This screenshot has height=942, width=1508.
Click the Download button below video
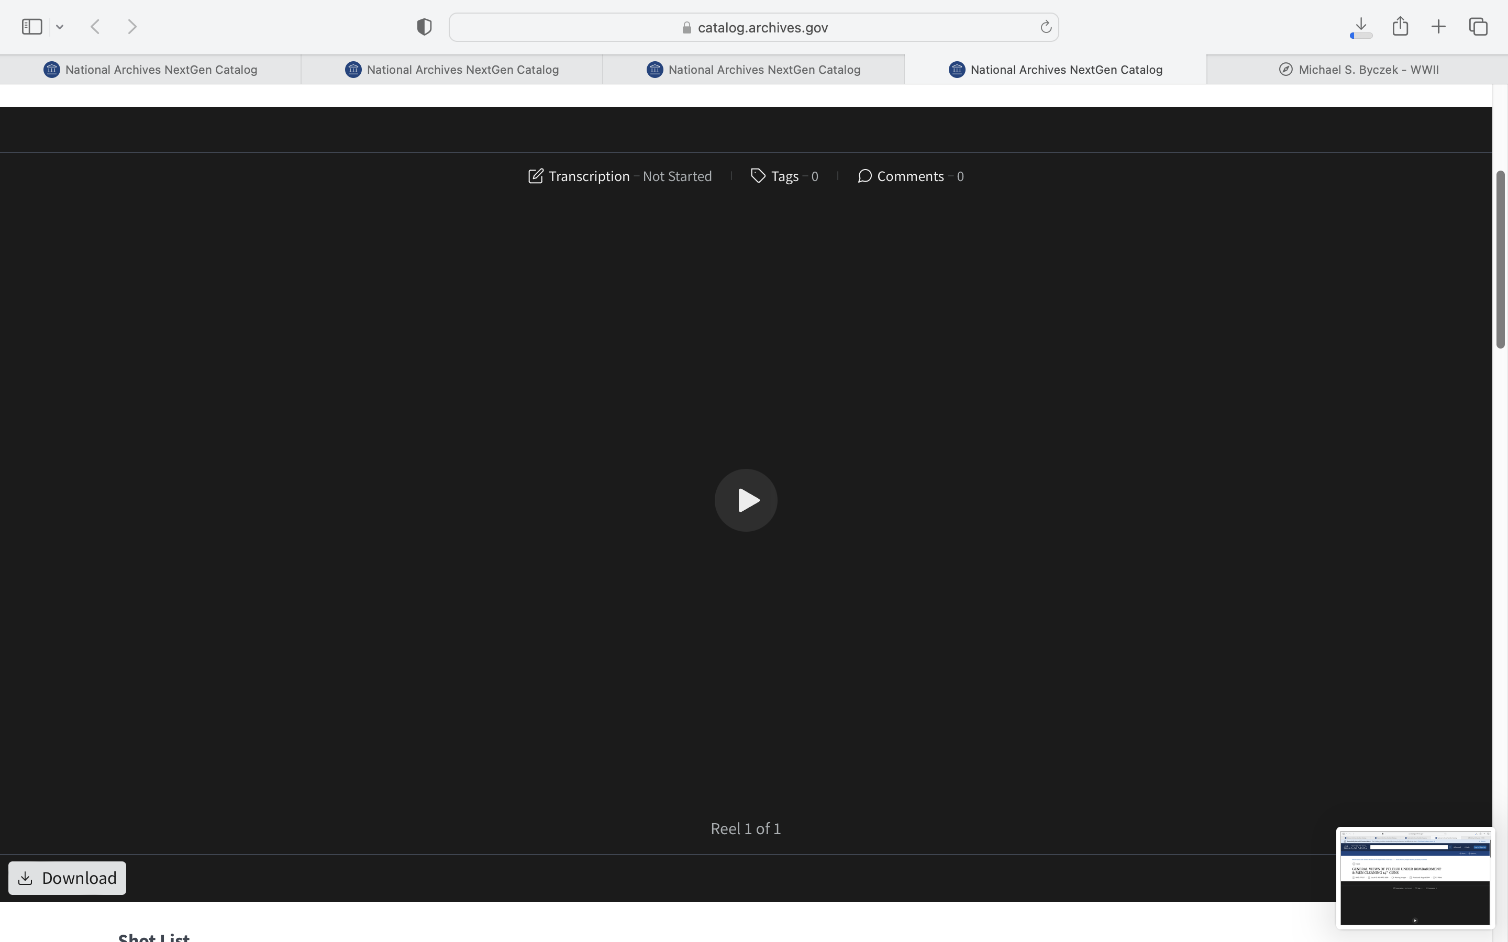[68, 878]
